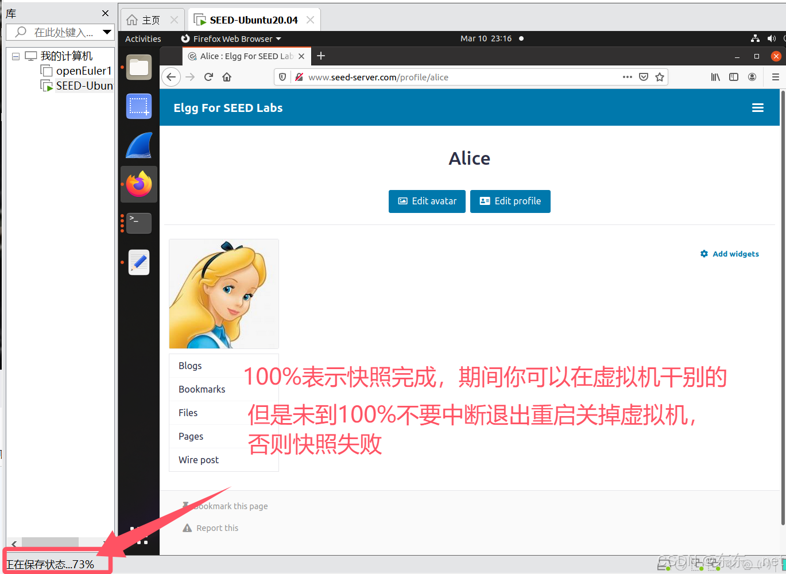
Task: Open Alice's Files
Action: click(x=188, y=413)
